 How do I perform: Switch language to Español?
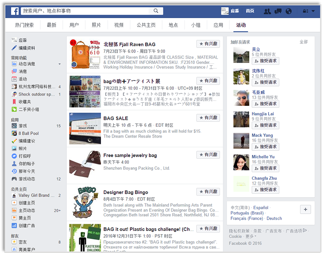tap(261, 208)
